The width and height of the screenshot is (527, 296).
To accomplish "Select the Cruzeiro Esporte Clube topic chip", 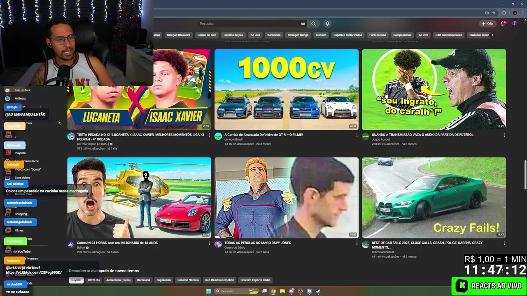I will click(255, 280).
